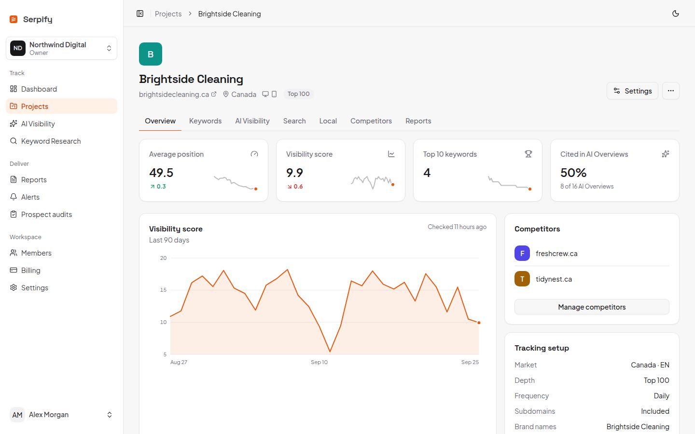Screen dimensions: 695x434
Task: Open Alerts in the sidebar
Action: (61, 197)
